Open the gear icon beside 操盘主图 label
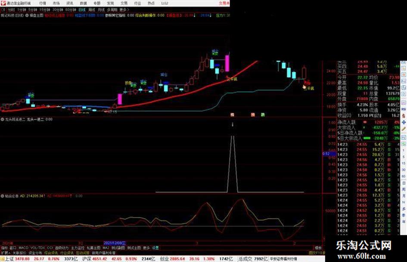This screenshot has width=407, height=262. coord(27,15)
